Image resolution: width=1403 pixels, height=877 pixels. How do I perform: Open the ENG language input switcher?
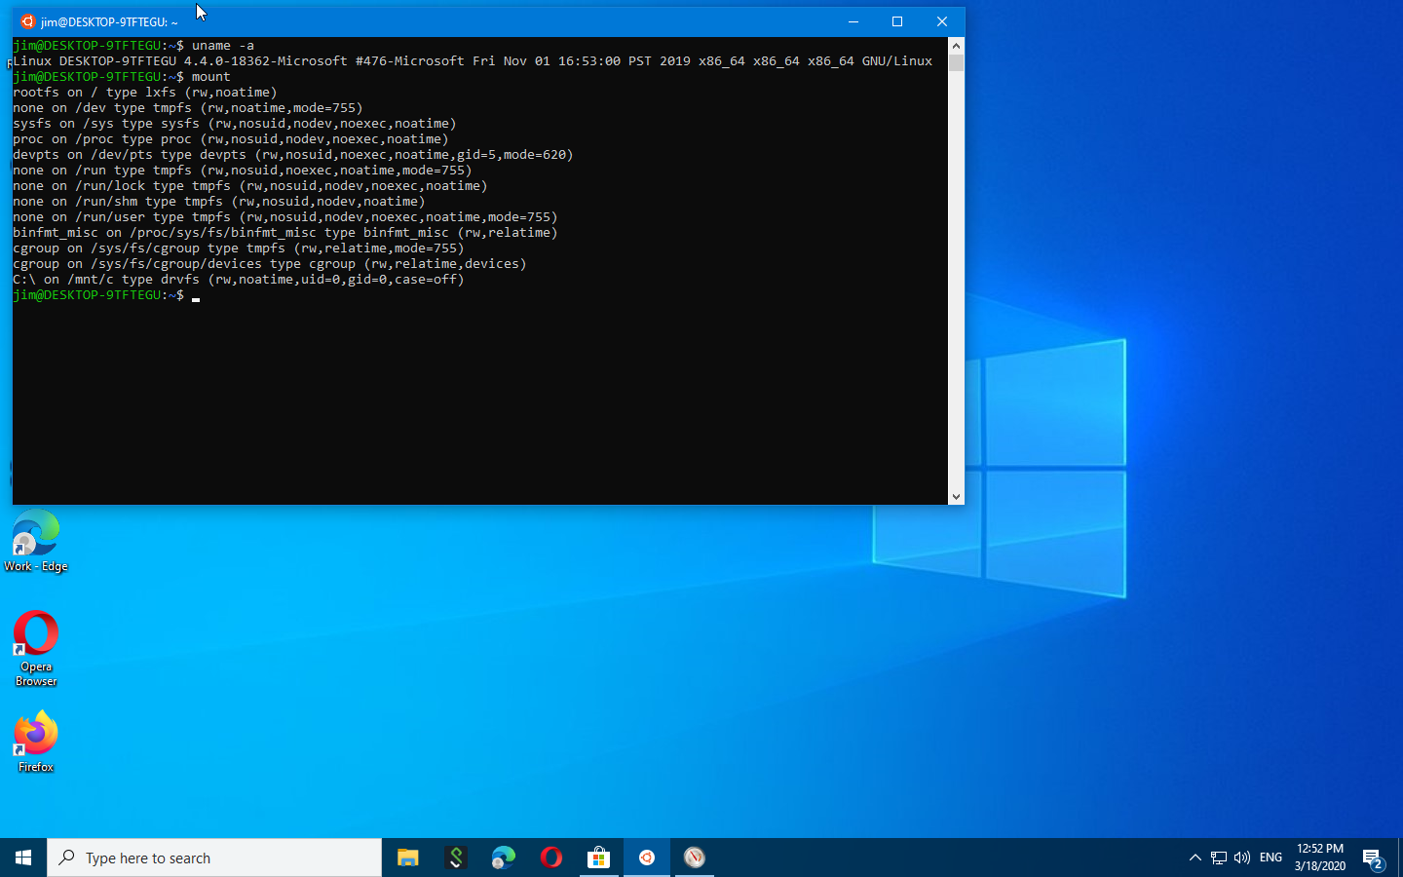[x=1270, y=858]
